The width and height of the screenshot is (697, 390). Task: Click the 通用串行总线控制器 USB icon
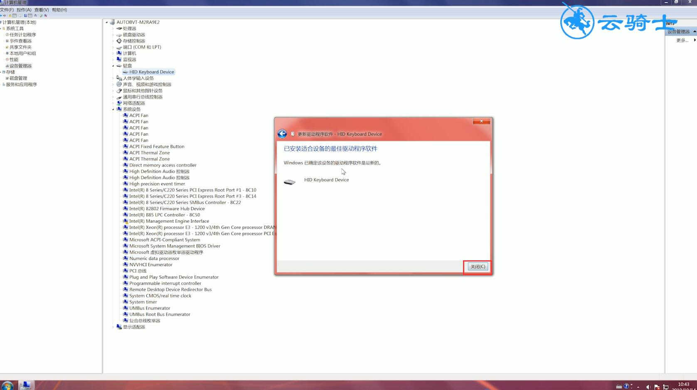coord(119,97)
